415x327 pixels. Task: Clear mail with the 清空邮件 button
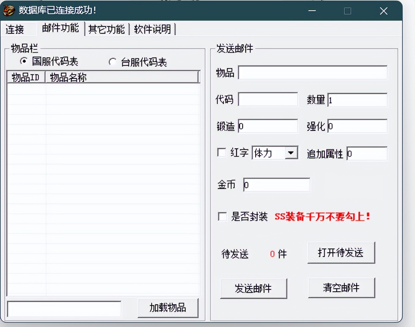(x=342, y=288)
